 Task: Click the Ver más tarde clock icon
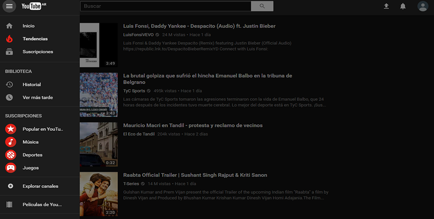(10, 97)
